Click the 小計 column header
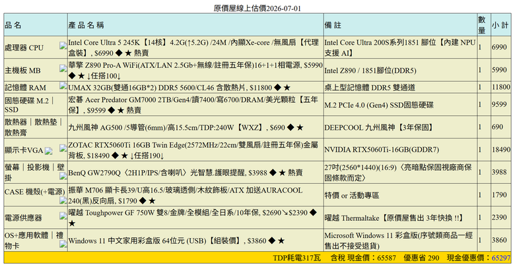This screenshot has width=515, height=265. 500,25
